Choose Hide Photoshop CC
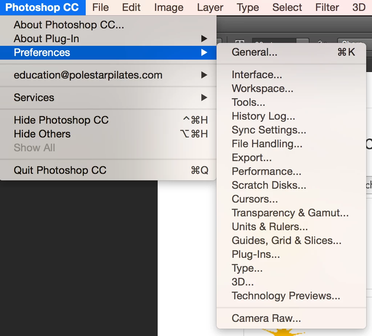This screenshot has width=372, height=336. (108, 120)
